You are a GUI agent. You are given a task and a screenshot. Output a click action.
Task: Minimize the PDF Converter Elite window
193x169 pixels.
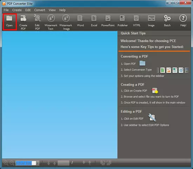tap(170, 2)
